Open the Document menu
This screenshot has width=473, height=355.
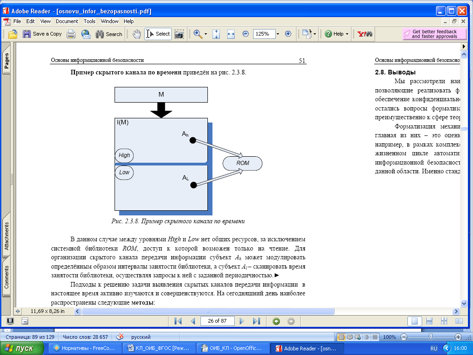[67, 21]
